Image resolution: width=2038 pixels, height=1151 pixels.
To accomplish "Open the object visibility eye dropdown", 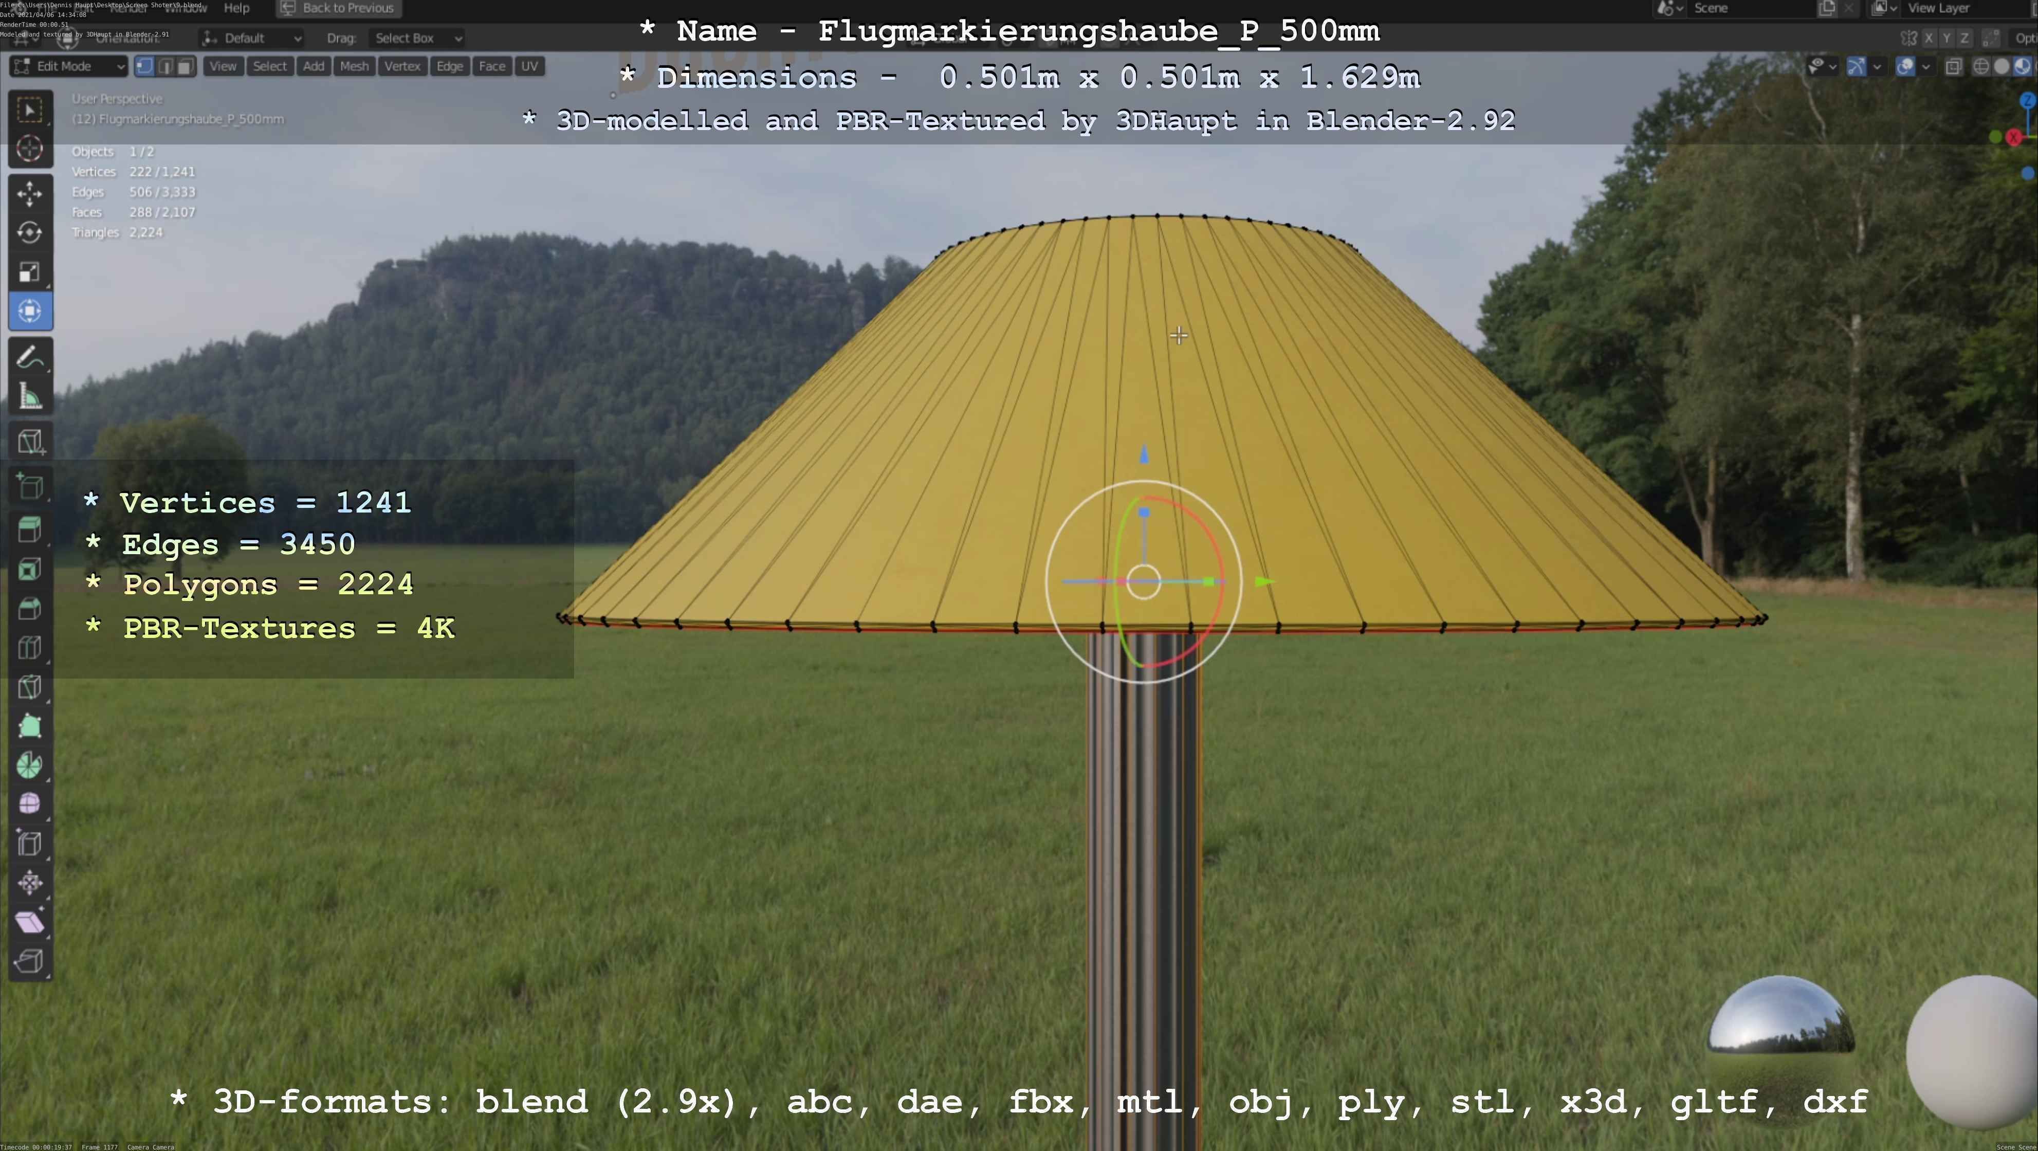I will pos(1822,66).
